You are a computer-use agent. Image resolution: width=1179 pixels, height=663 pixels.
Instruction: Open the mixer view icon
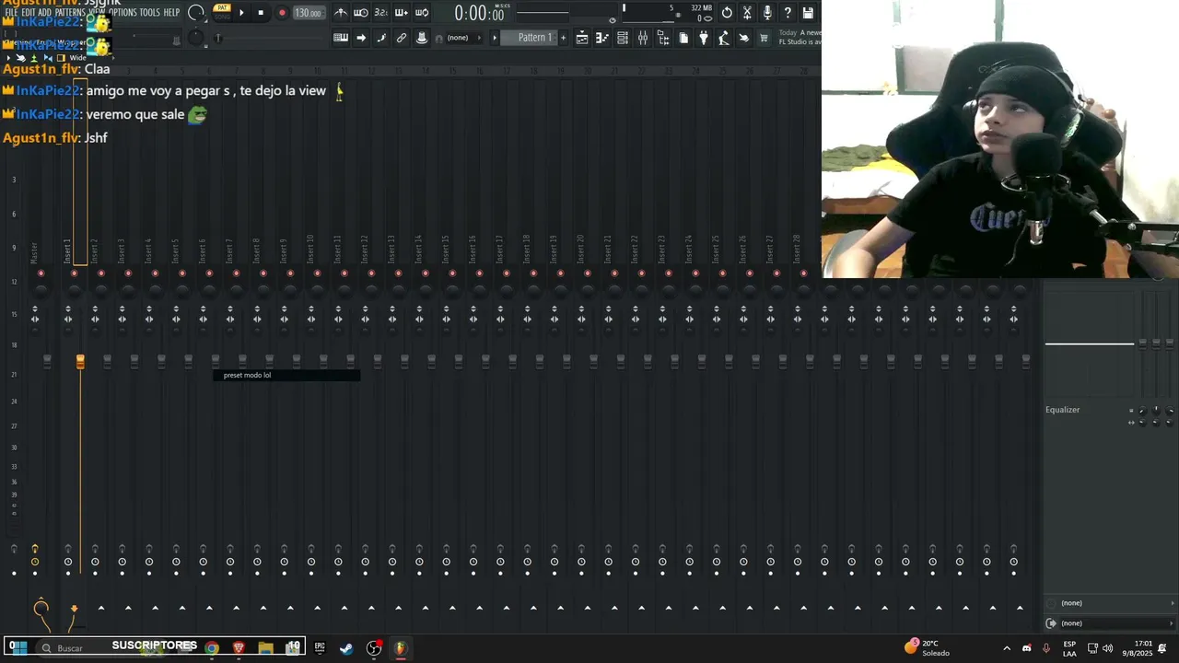point(643,38)
